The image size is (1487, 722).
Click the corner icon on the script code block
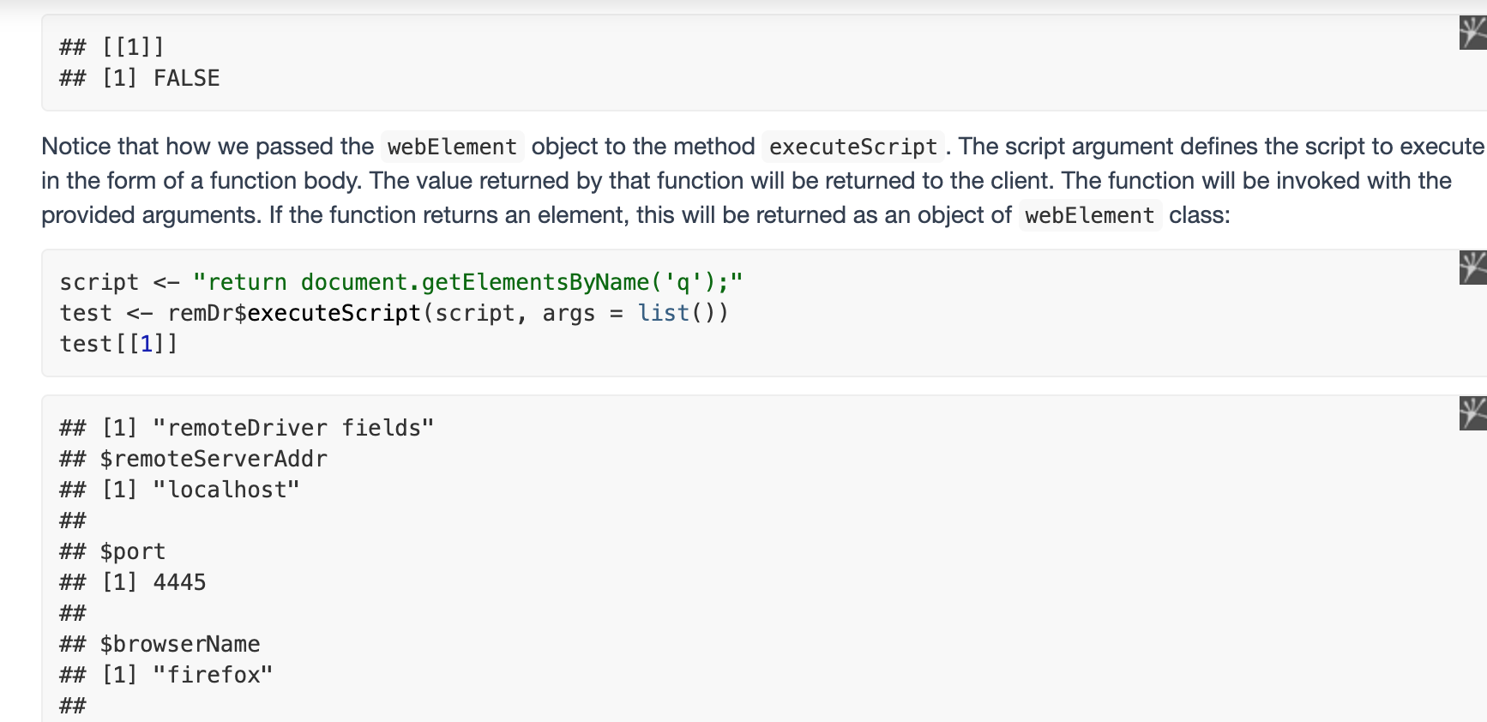[1473, 268]
